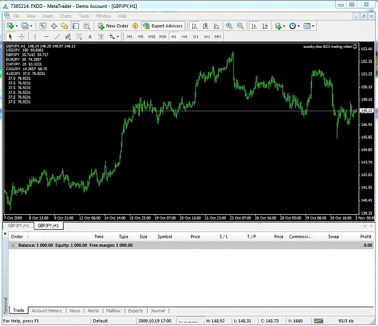Open the News terminal tab
Image resolution: width=378 pixels, height=326 pixels.
point(74,310)
